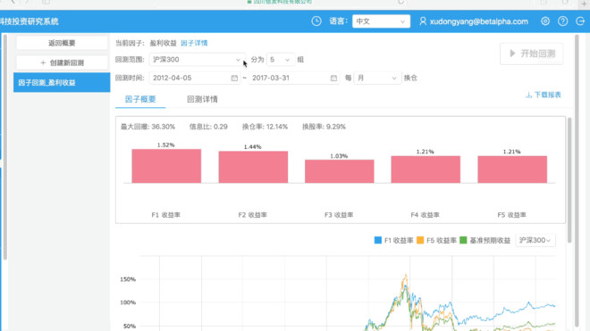The image size is (590, 331).
Task: Switch to the 回测详情 tab
Action: 202,99
